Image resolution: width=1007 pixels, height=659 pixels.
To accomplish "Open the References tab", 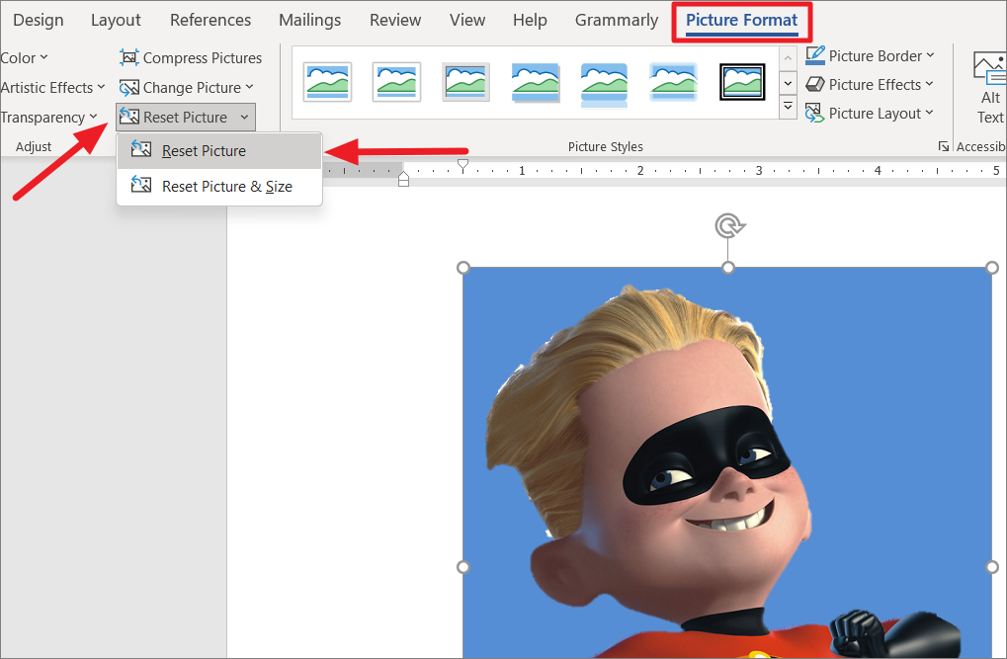I will 210,21.
